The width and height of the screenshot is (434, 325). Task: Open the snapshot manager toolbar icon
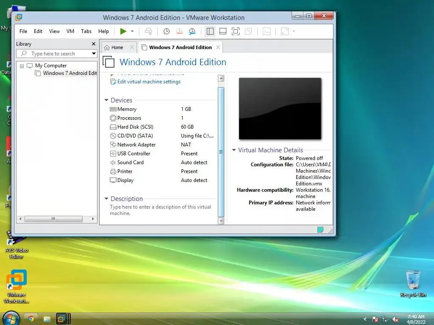(x=192, y=31)
